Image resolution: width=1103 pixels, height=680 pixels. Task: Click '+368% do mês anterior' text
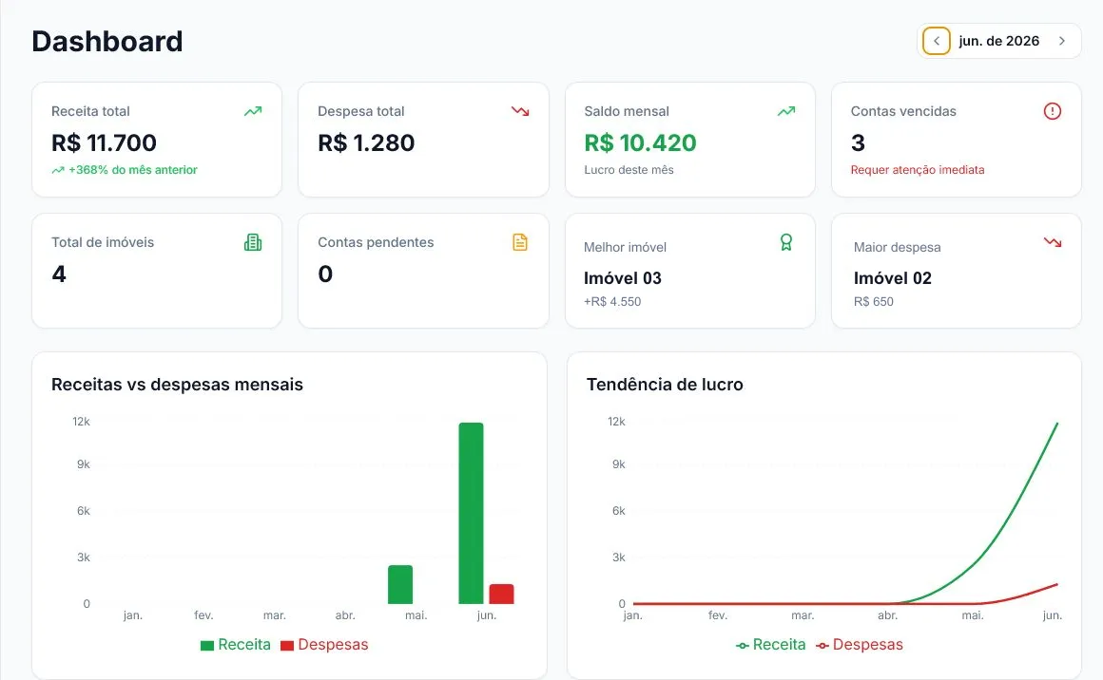133,170
